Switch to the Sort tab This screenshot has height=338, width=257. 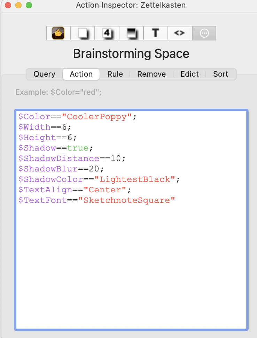[220, 74]
